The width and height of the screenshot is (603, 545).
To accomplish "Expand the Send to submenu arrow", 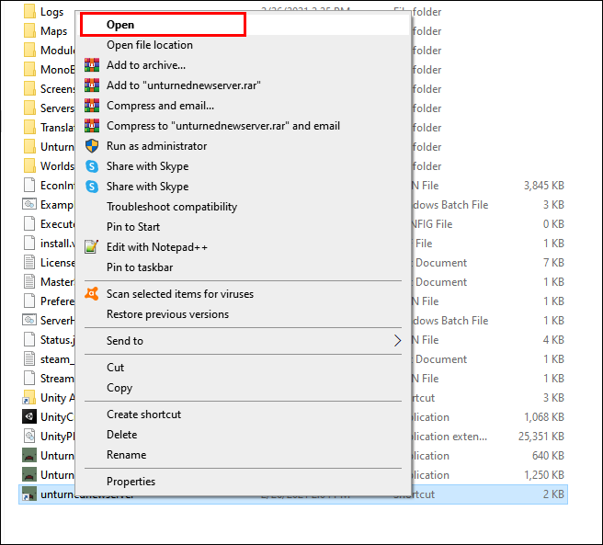I will [397, 341].
